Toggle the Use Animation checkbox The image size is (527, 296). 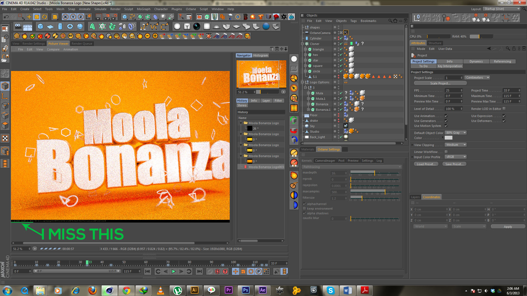[x=446, y=116]
